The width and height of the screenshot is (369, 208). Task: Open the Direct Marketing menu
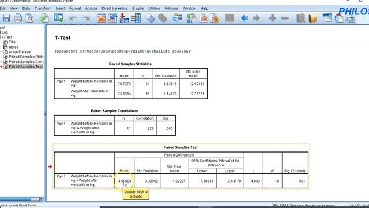point(114,8)
